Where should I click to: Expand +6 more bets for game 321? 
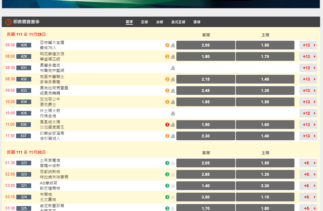pos(308,186)
